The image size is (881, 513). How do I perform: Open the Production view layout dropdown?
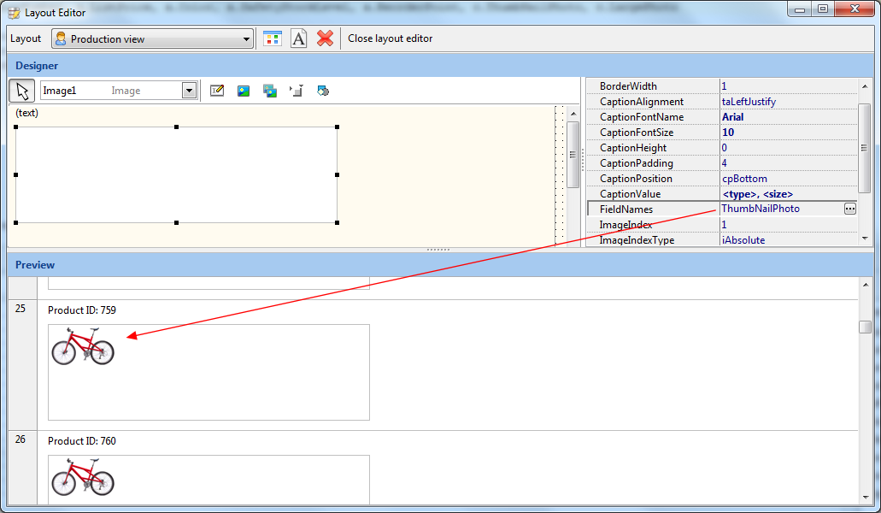(246, 39)
